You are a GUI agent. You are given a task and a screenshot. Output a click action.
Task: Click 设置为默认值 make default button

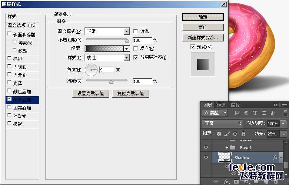click(x=91, y=94)
